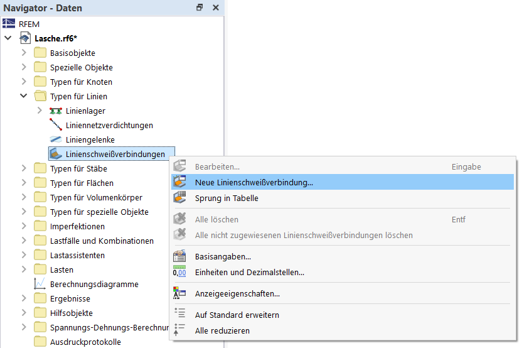Click the Berechnungsdiagramme chart icon
527x348 pixels.
(x=40, y=284)
